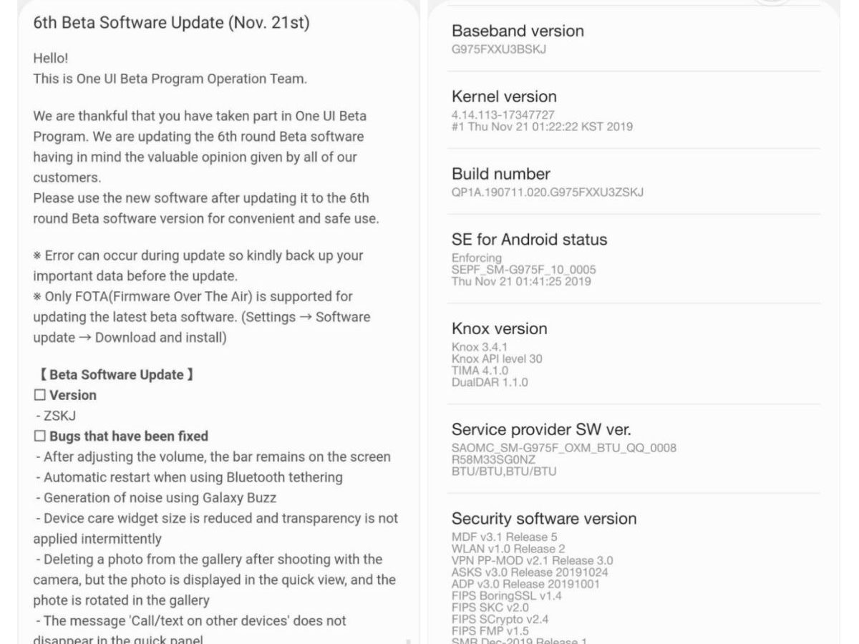Open the Knox version entry
This screenshot has height=644, width=859.
[499, 329]
